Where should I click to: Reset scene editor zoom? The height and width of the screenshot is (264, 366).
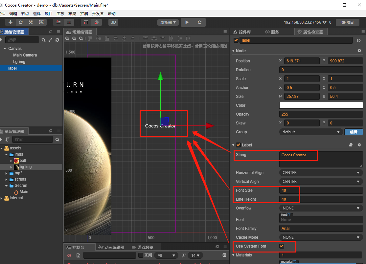click(81, 38)
